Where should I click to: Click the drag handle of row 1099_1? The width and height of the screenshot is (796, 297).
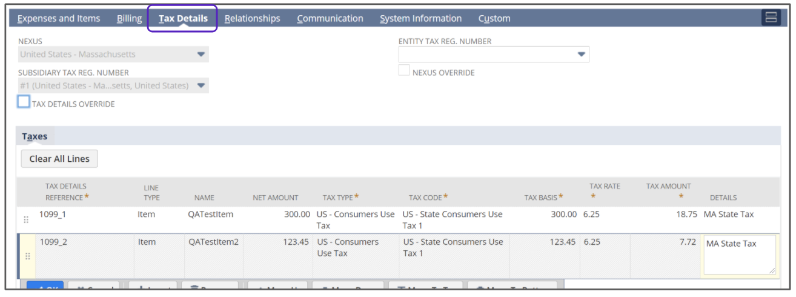coord(26,219)
